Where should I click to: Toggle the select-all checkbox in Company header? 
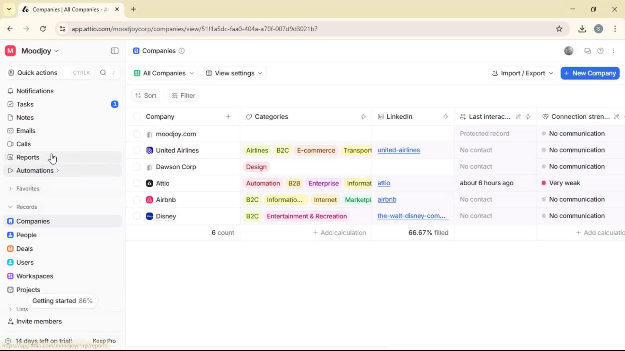(137, 117)
